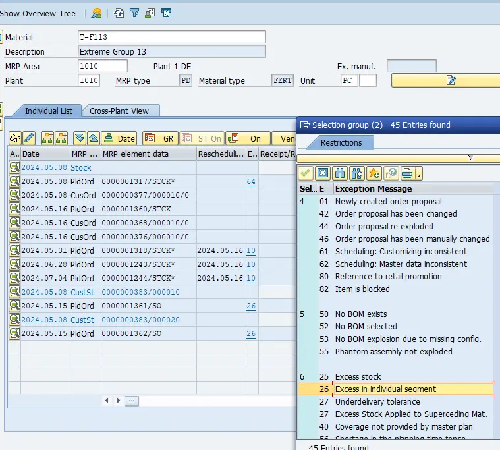Open details for the Stock row magnifier icon
The image size is (500, 450).
pos(14,168)
